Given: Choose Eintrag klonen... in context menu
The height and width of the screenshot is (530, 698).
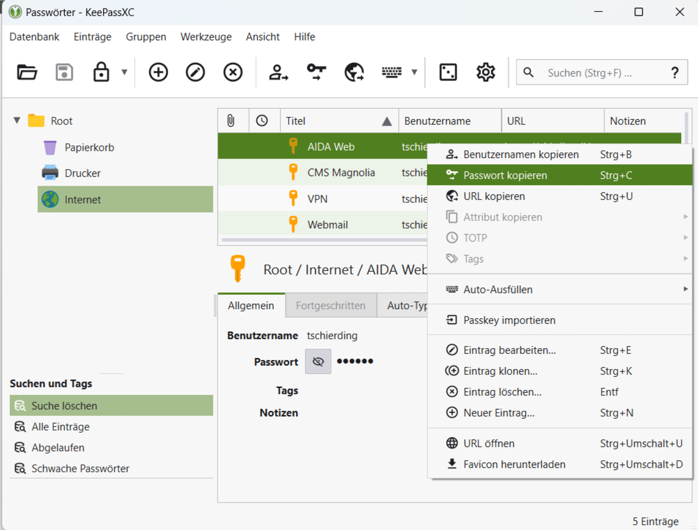Looking at the screenshot, I should coord(560,371).
